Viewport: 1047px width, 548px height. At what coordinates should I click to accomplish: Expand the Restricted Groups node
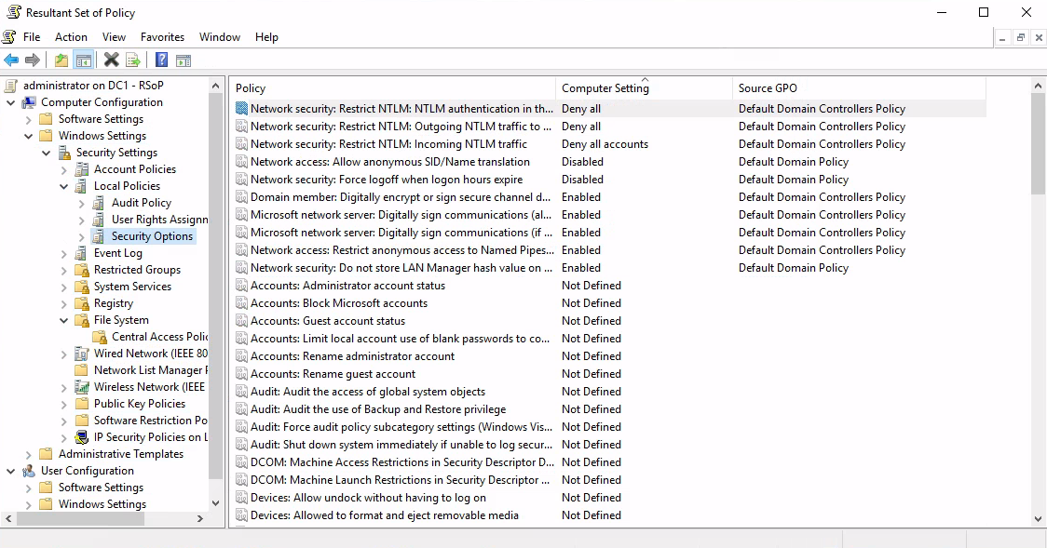pos(63,270)
